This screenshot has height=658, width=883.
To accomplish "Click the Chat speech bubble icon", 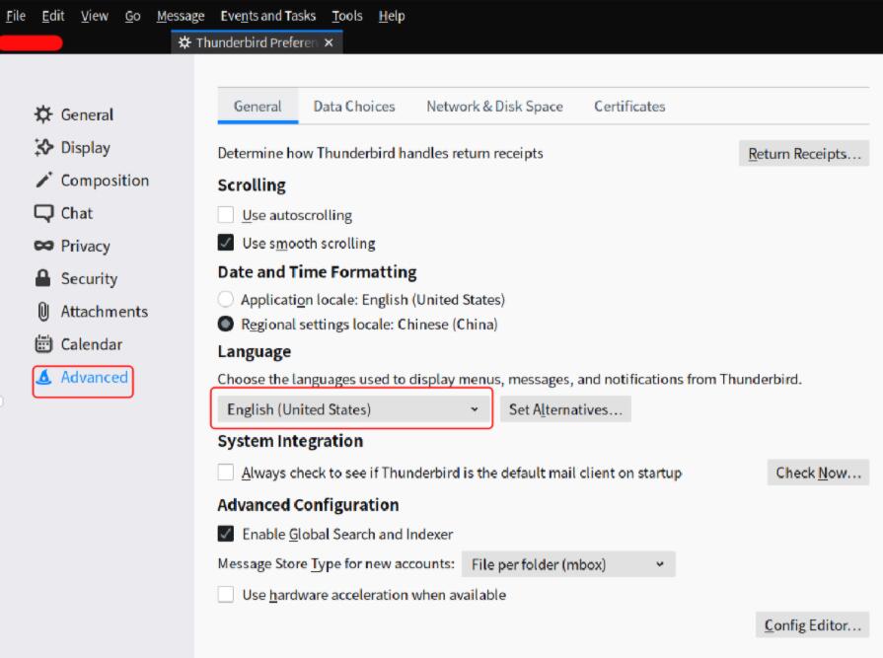I will pos(43,213).
